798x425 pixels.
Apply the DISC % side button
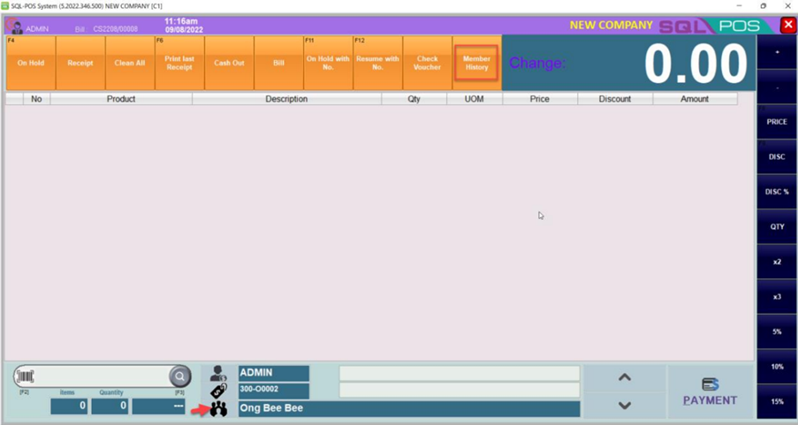777,192
